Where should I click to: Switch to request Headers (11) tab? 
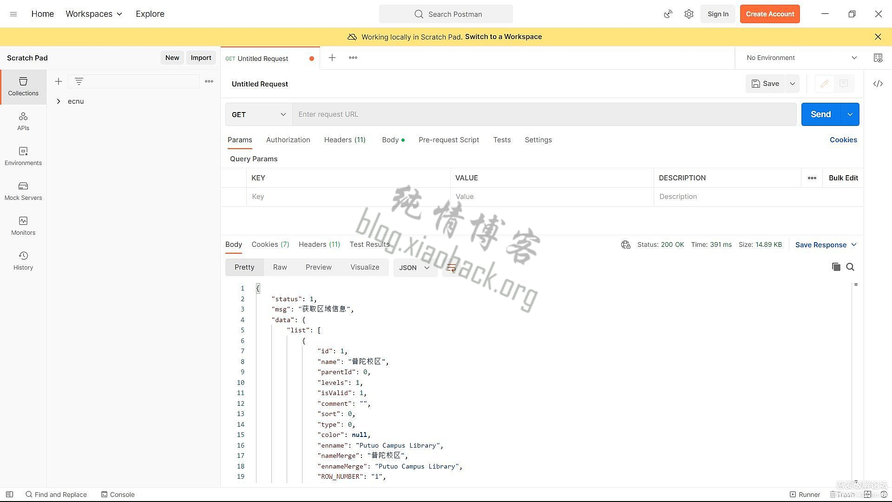345,140
